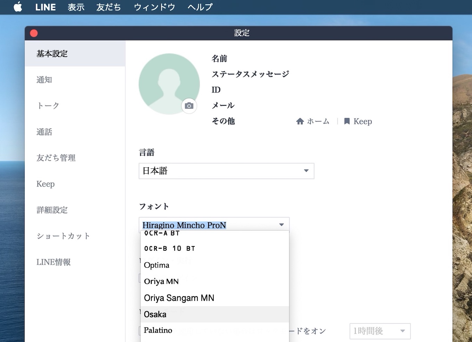Pick the Oriya MN font
Viewport: 472px width, 342px height.
(x=215, y=281)
